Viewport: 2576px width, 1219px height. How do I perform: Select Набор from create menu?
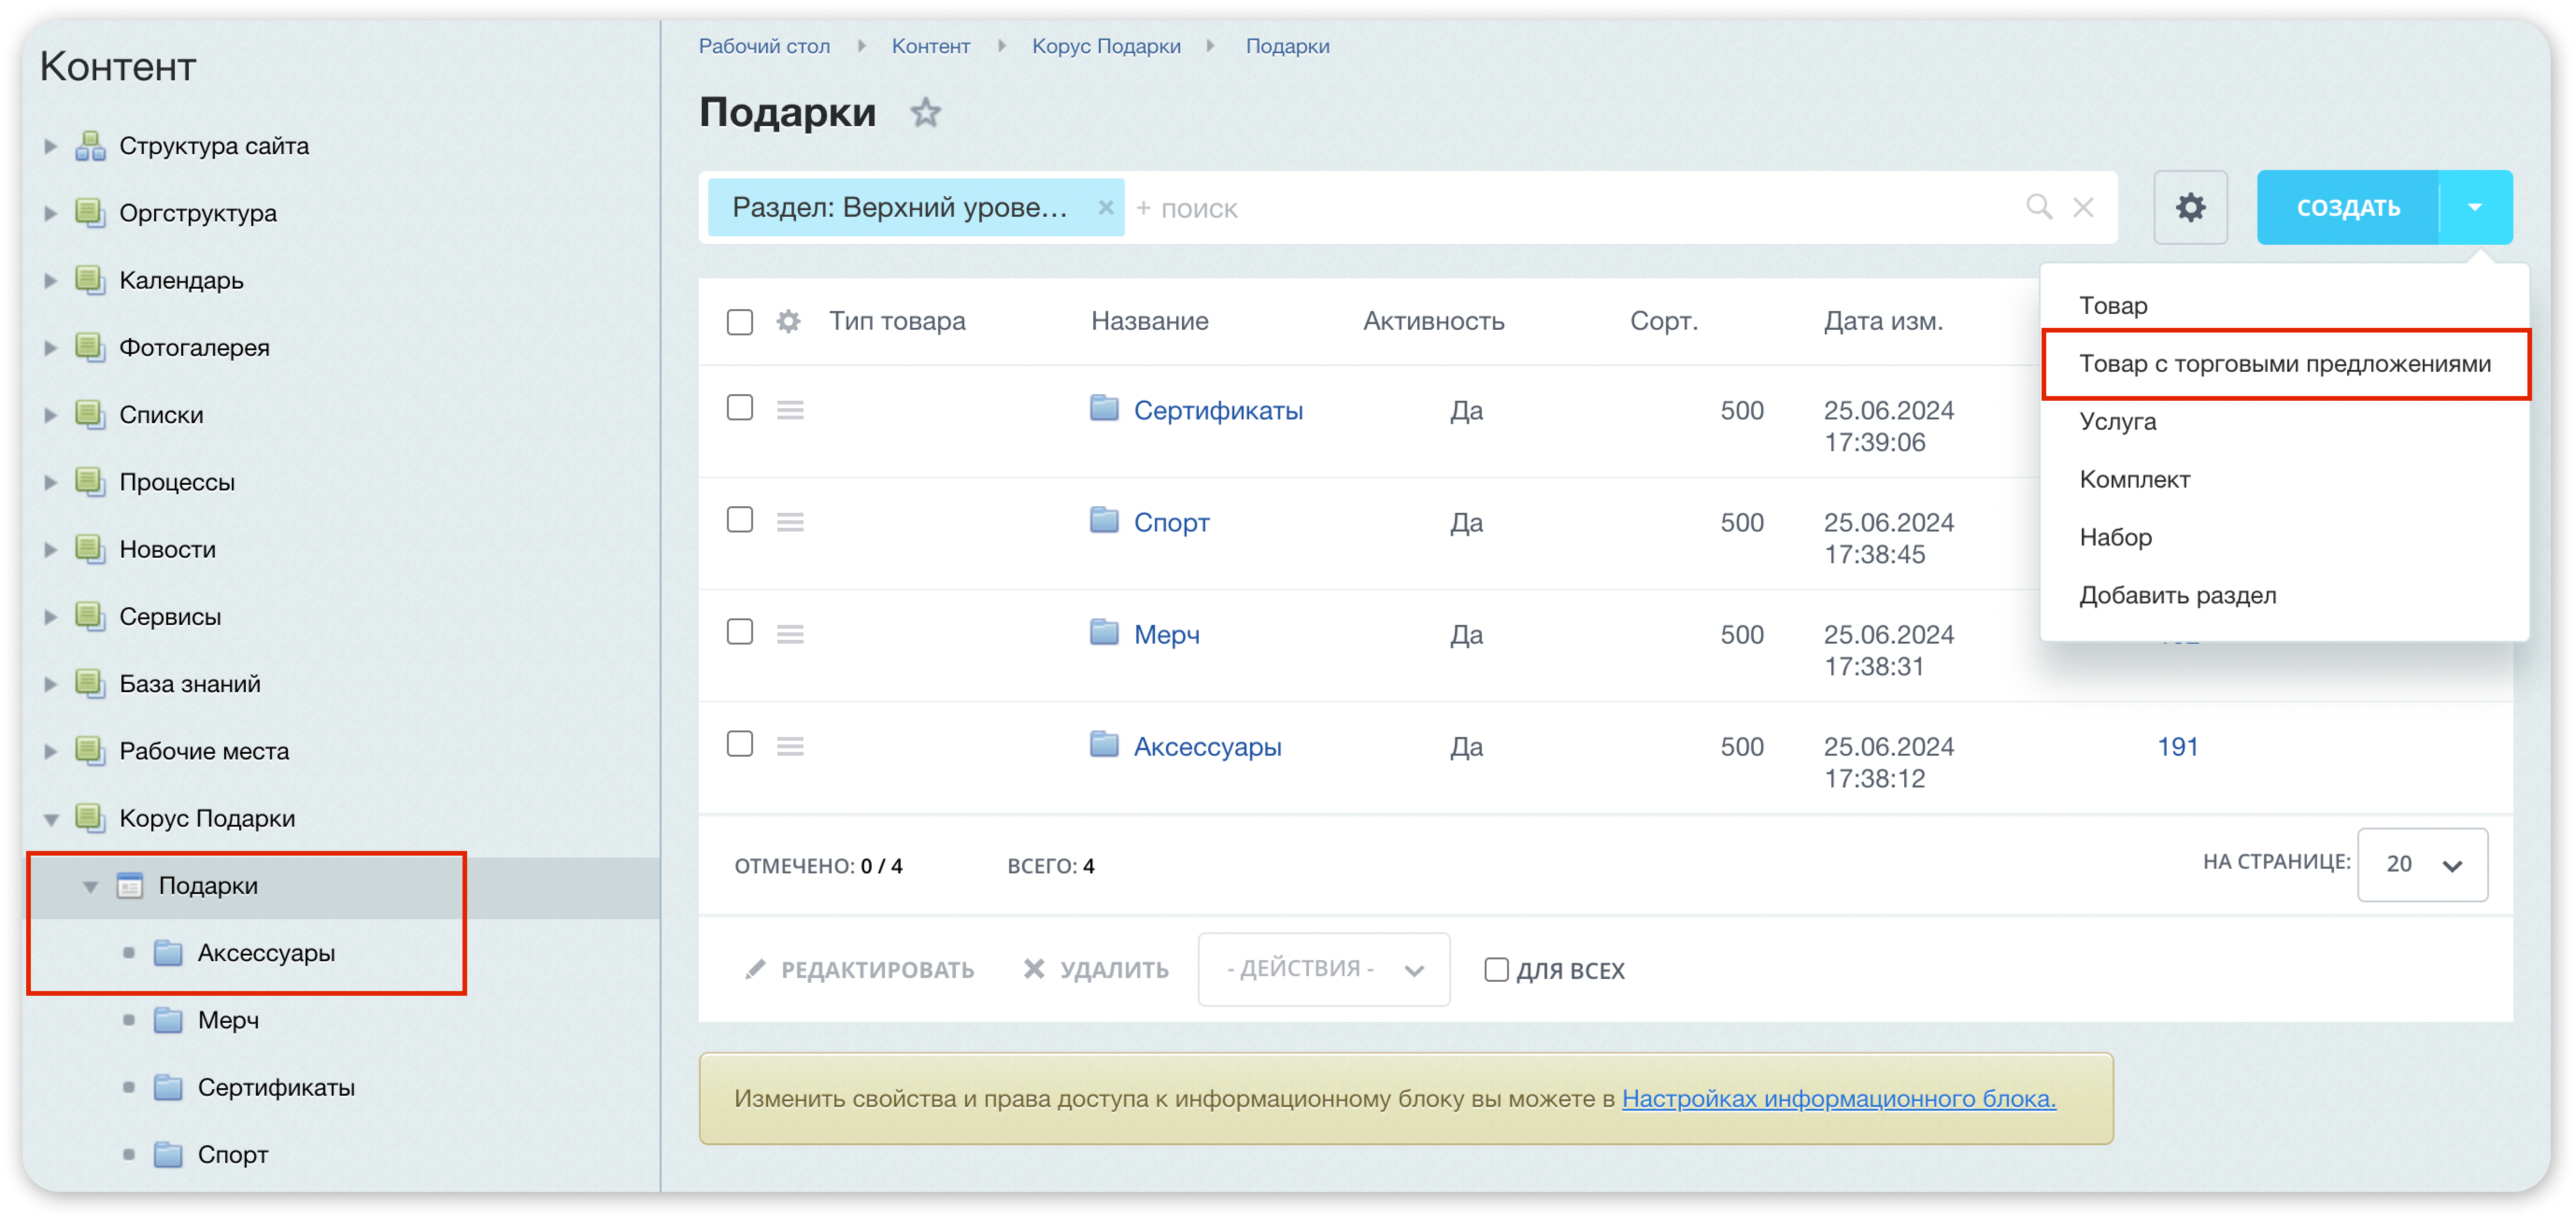2116,538
